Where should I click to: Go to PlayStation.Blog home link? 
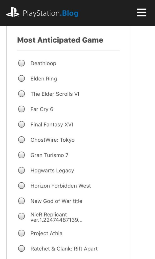point(51,13)
